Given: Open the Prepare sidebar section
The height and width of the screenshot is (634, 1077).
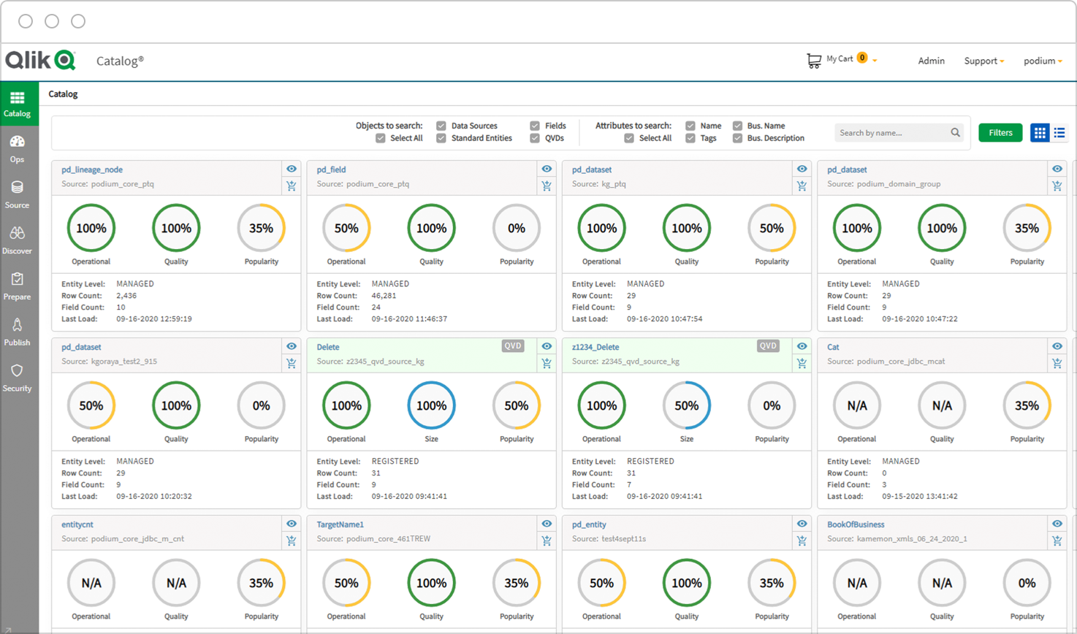Looking at the screenshot, I should click(x=18, y=287).
